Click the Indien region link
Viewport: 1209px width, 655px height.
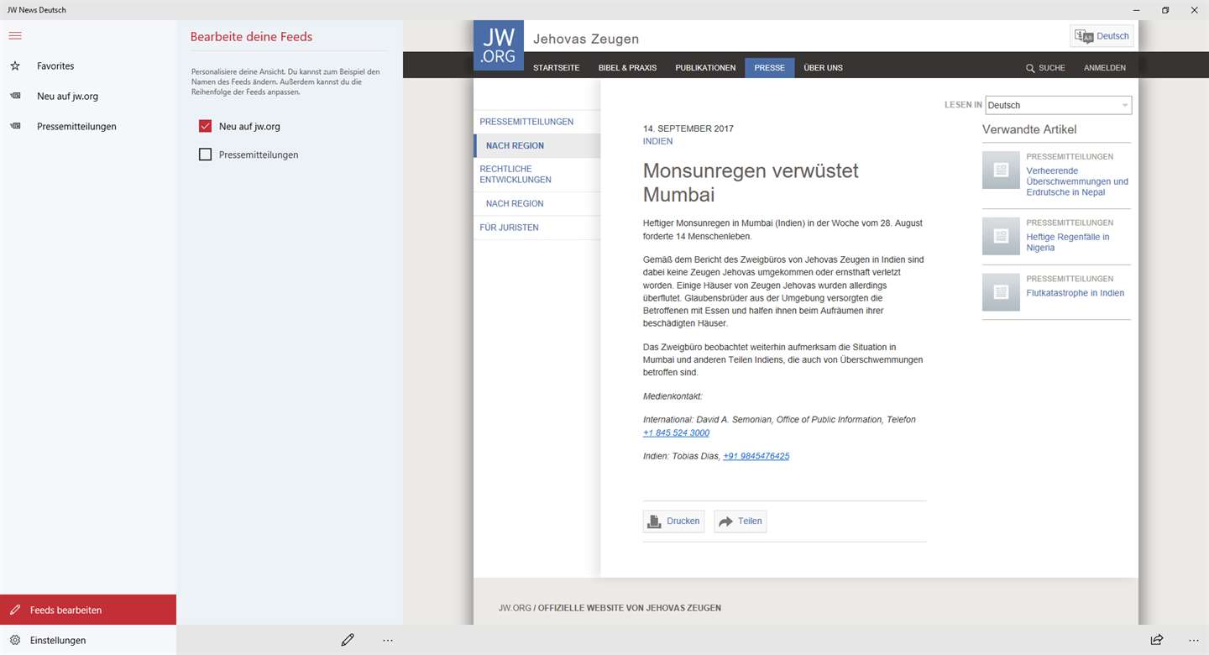click(x=657, y=141)
